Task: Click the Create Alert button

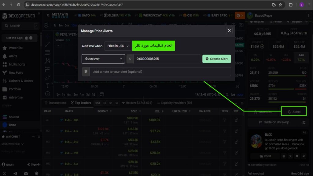Action: coord(217,59)
